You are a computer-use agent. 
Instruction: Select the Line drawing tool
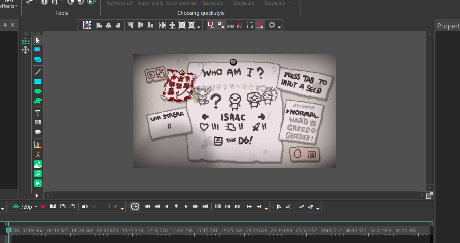coord(38,72)
